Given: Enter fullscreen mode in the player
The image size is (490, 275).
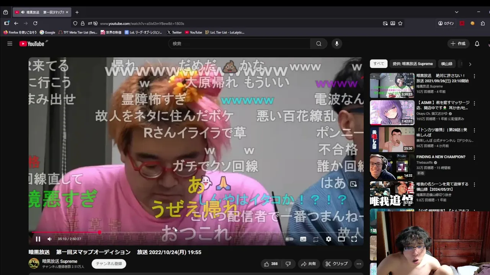Looking at the screenshot, I should (354, 239).
